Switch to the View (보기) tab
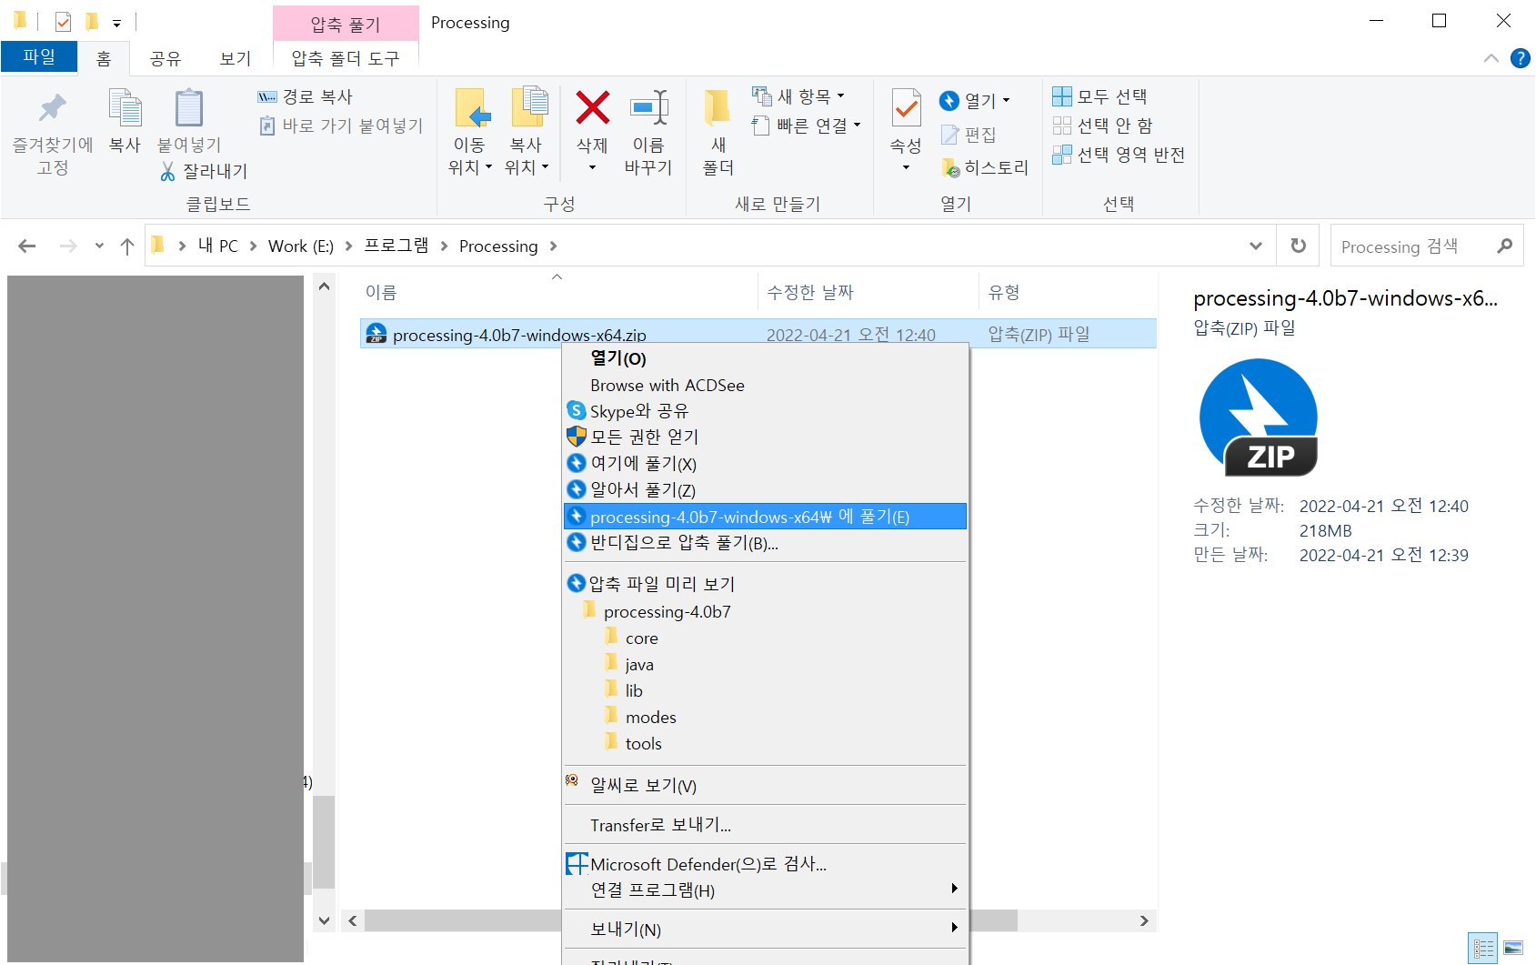Image resolution: width=1536 pixels, height=965 pixels. 236,58
